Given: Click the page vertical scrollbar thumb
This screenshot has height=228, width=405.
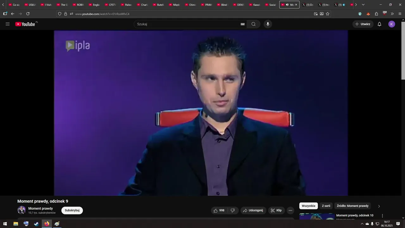Looking at the screenshot, I should [x=403, y=51].
